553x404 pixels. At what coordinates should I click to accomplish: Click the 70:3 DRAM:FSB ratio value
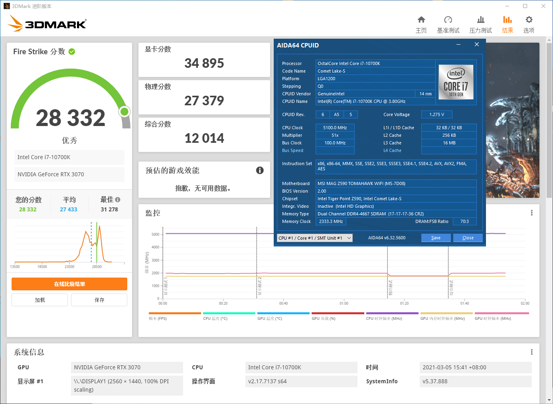click(x=464, y=221)
